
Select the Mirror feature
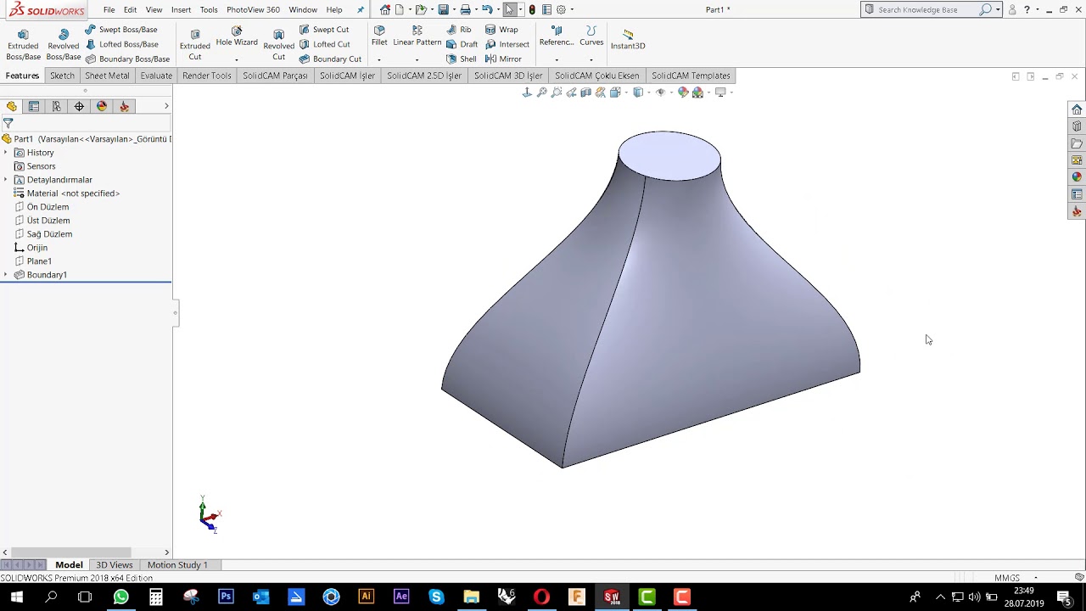tap(503, 59)
